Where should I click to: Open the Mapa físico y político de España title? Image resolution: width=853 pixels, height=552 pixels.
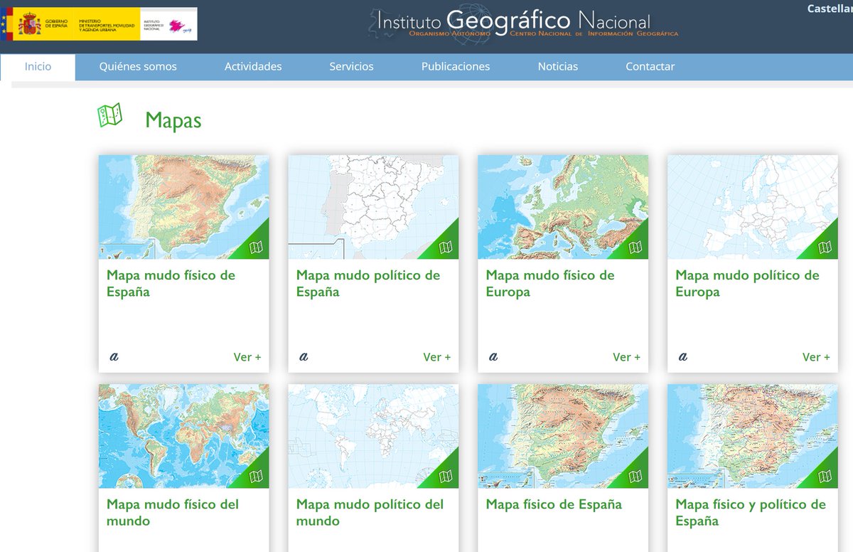[x=751, y=513]
